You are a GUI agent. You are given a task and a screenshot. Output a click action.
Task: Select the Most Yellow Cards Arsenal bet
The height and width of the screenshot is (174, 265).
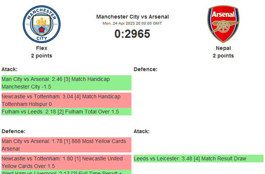66,145
